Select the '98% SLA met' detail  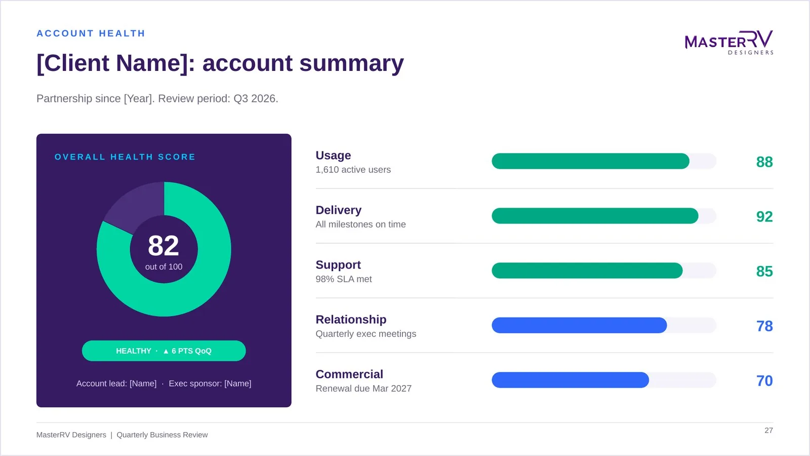[344, 279]
